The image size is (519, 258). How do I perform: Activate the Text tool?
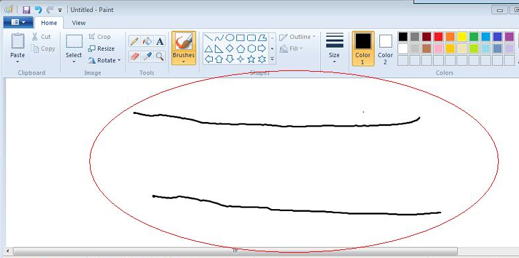pos(160,42)
